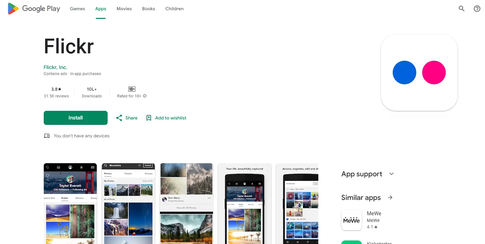Open the Your life, beautifully captured screenshot
Viewport: 485px width, 244px height.
point(245,204)
